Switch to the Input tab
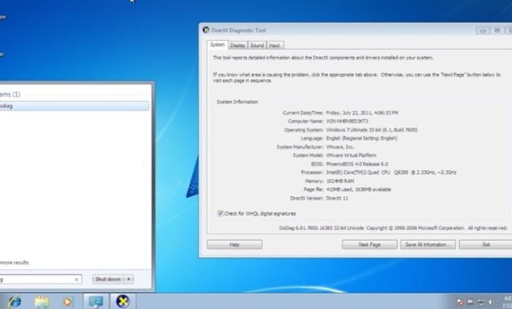This screenshot has width=512, height=309. pos(275,46)
